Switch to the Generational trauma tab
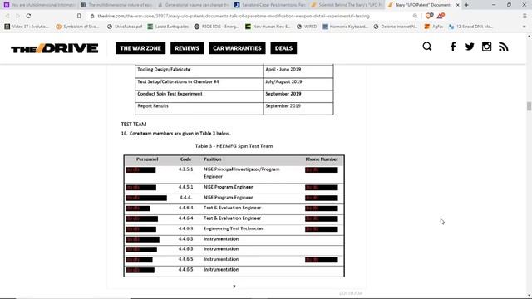532x299 pixels. (x=194, y=5)
